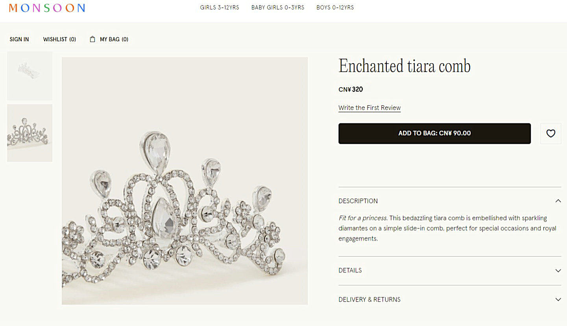Click the heart wishlist icon
Screen dimensions: 567x326
(550, 134)
